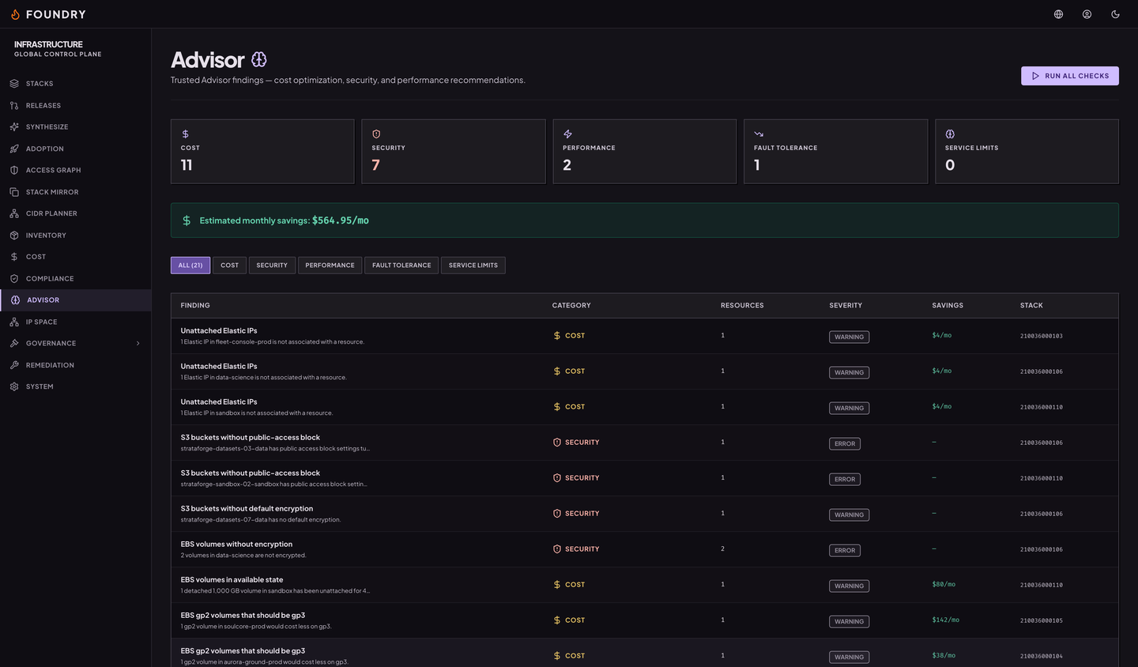
Task: Click the Compliance shield-check icon
Action: coord(14,278)
